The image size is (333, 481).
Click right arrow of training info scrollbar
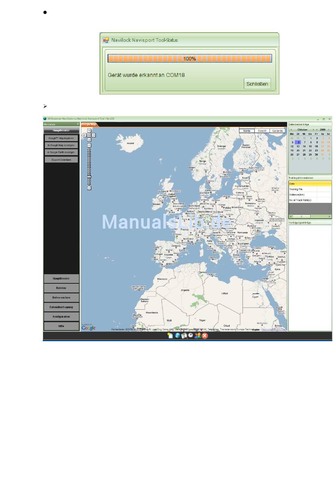pos(329,217)
